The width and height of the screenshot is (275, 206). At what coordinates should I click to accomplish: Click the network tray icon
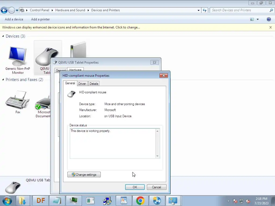241,201
